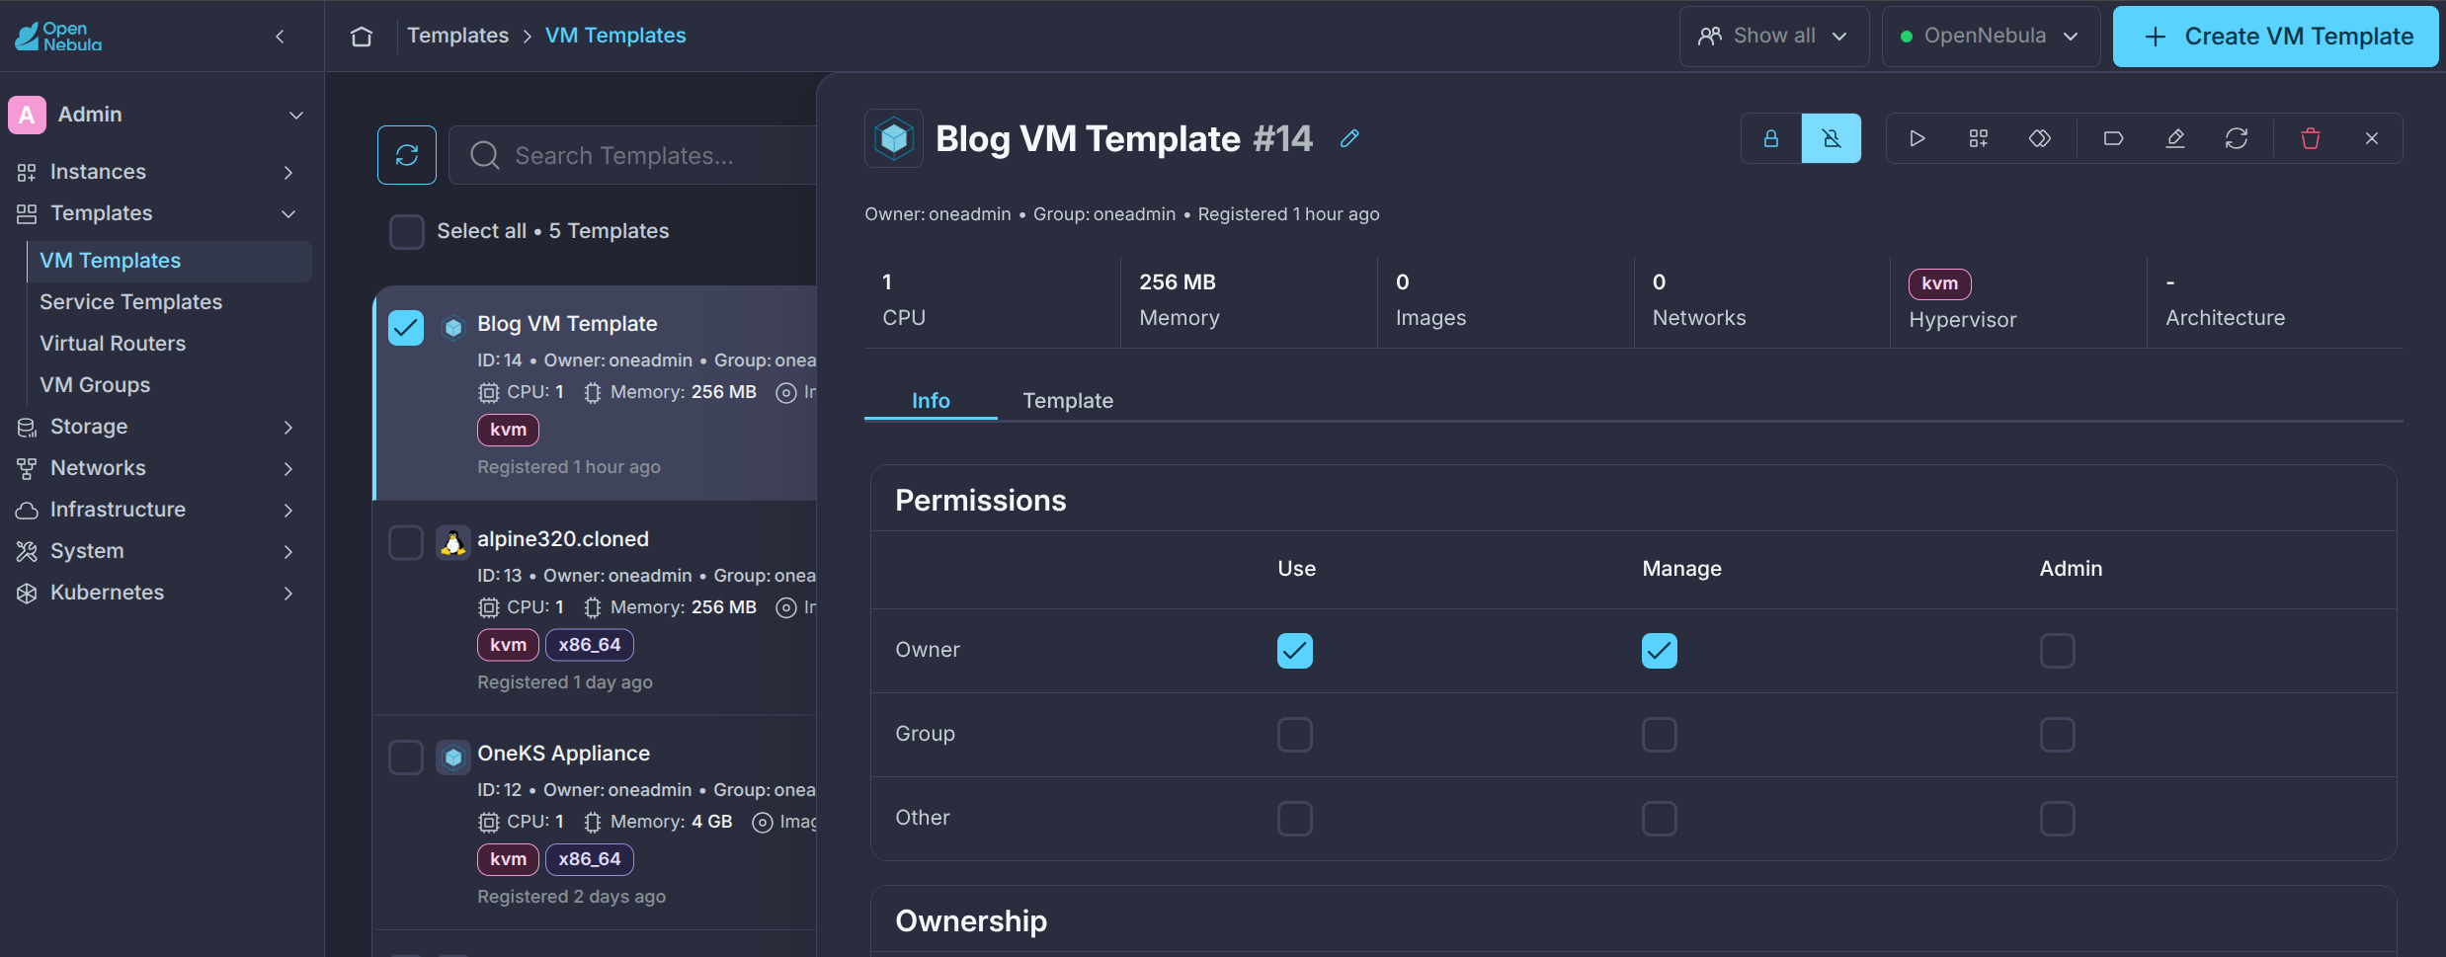Expand the Infrastructure menu
The width and height of the screenshot is (2446, 957).
click(157, 510)
